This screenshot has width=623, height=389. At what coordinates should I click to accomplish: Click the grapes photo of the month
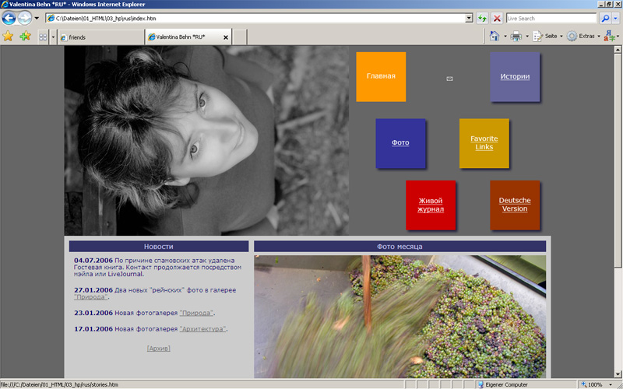pos(399,317)
